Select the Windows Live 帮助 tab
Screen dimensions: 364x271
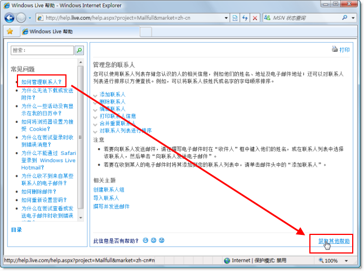click(x=80, y=32)
